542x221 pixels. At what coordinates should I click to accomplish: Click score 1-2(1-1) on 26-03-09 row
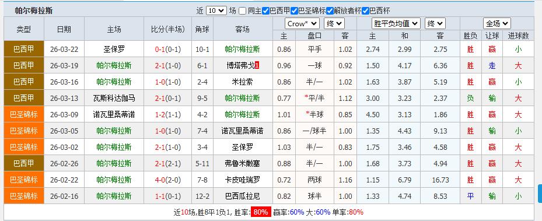[x=167, y=114]
